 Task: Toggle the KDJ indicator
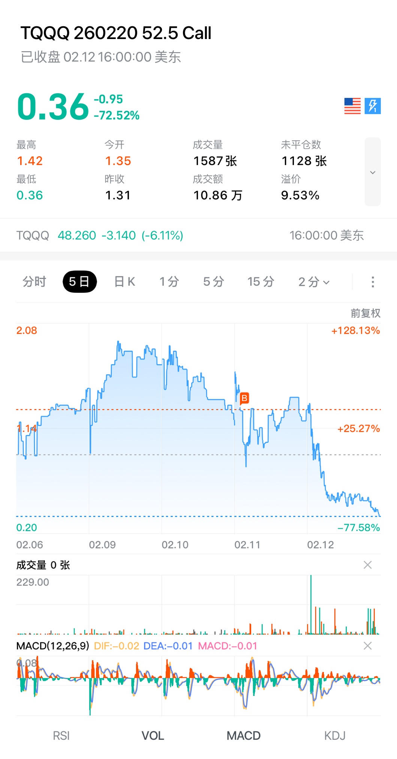335,735
